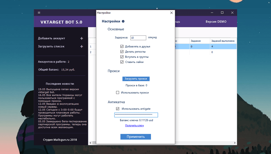271x154 pixels.
Task: Toggle the Добавлять в друзья checkbox
Action: 122,47
